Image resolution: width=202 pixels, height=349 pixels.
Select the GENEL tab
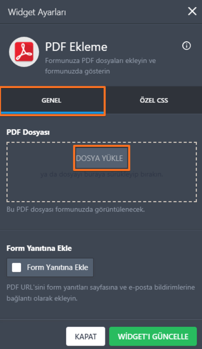[53, 100]
